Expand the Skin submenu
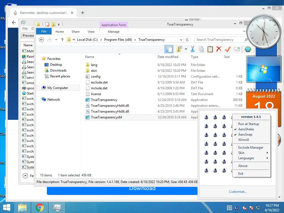The height and width of the screenshot is (213, 284). [x=252, y=153]
